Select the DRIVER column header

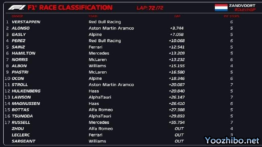(x=17, y=16)
